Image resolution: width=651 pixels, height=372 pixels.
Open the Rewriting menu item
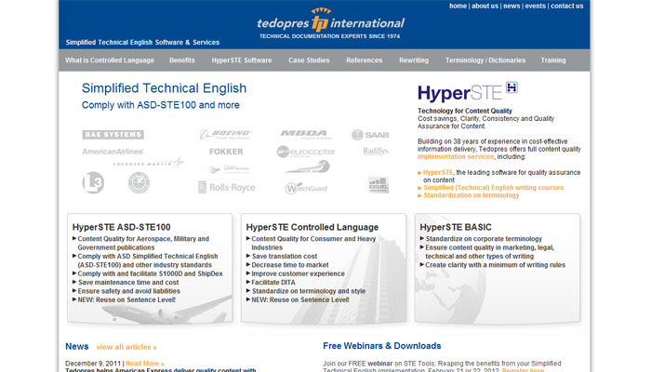click(414, 60)
